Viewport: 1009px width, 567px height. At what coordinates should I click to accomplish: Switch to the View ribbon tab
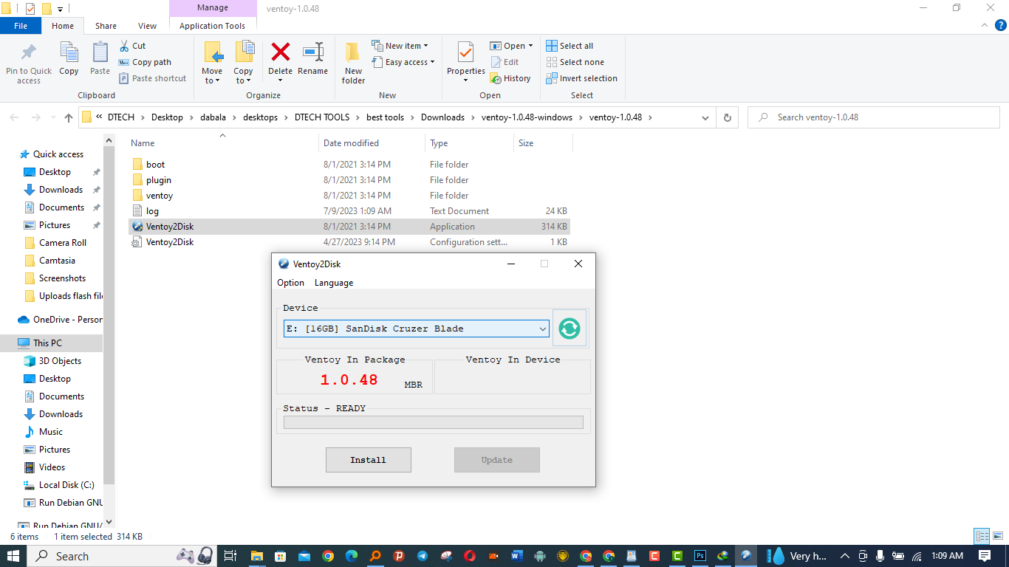pos(148,26)
